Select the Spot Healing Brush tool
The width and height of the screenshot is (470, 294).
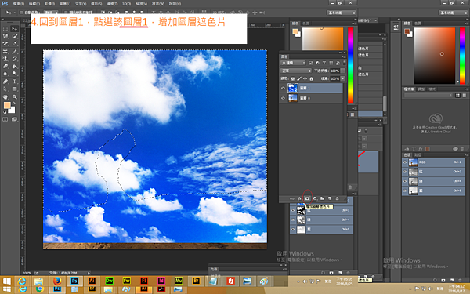(x=5, y=51)
